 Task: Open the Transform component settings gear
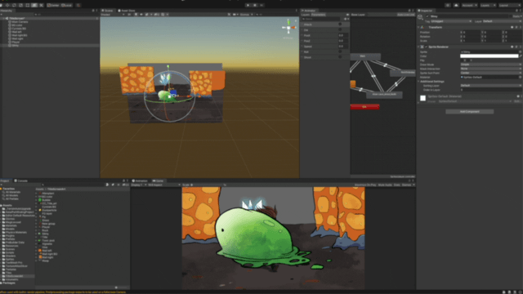[520, 27]
